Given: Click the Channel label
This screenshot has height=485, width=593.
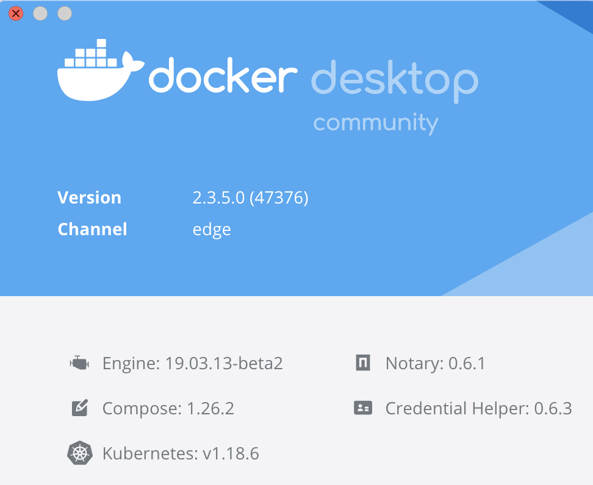Looking at the screenshot, I should (92, 229).
